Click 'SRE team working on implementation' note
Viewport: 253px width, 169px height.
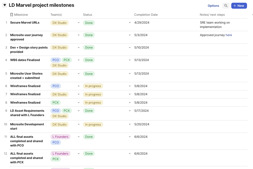click(x=215, y=25)
